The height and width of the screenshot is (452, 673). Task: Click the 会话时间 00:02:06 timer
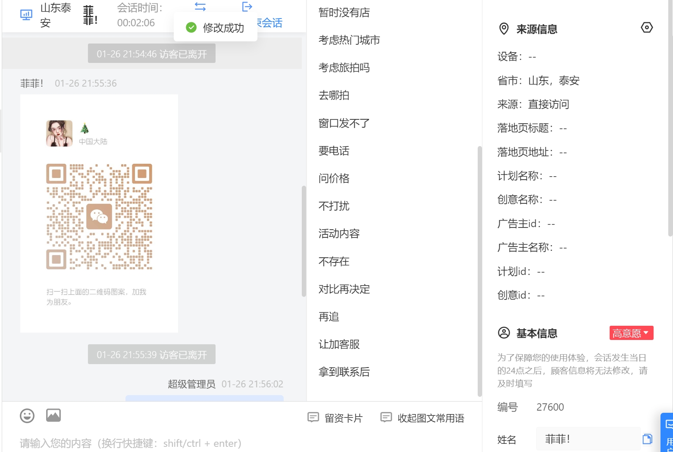pos(140,15)
